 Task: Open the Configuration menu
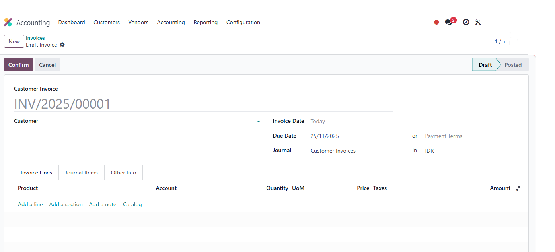[x=243, y=23]
